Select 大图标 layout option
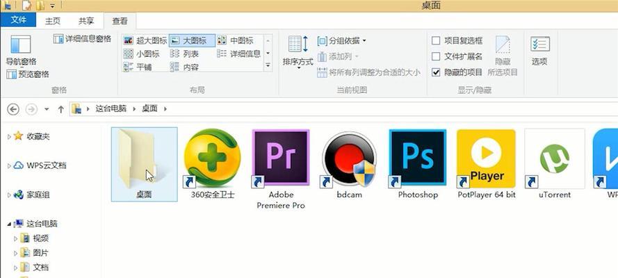 coord(192,40)
